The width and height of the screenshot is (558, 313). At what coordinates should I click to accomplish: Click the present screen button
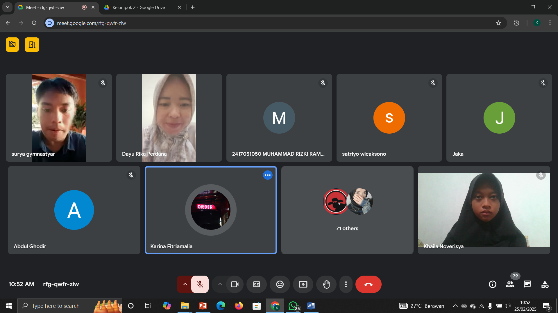click(x=303, y=284)
